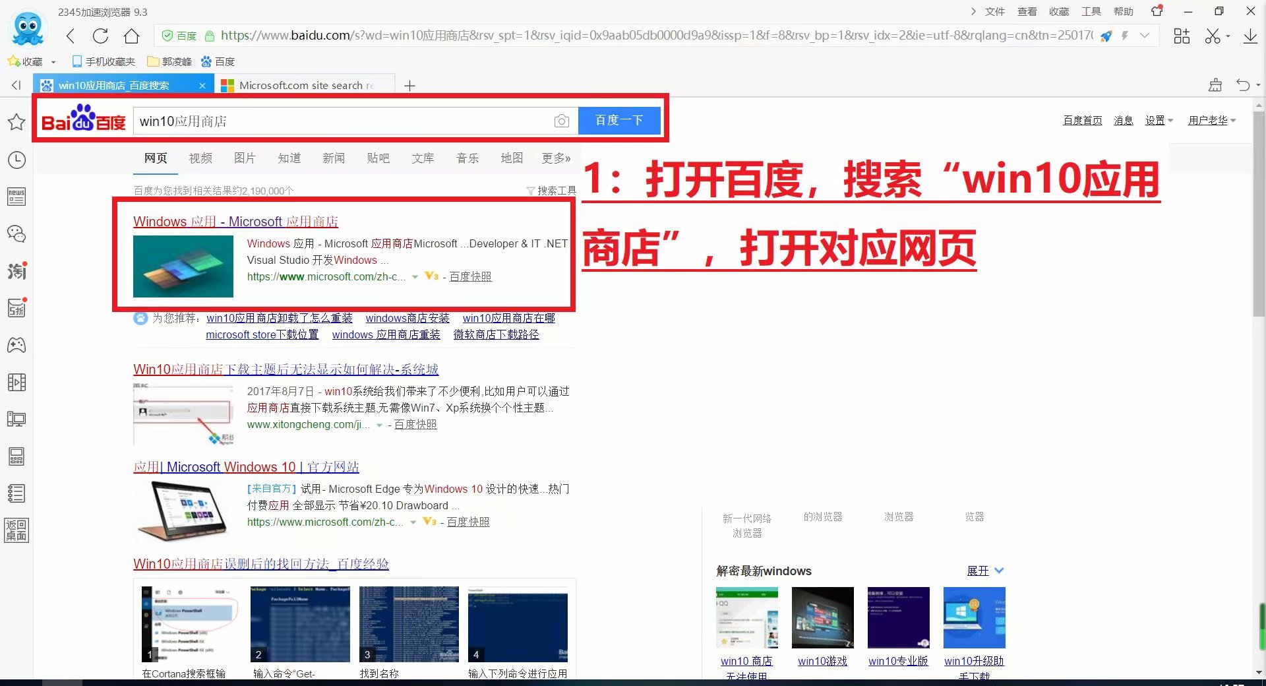Viewport: 1266px width, 686px height.
Task: Open the windows商店安装 suggestion link
Action: 407,319
